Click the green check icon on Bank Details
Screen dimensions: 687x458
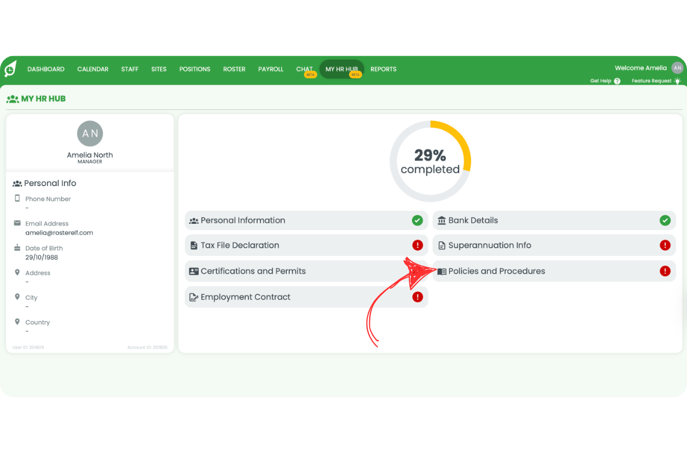[665, 220]
